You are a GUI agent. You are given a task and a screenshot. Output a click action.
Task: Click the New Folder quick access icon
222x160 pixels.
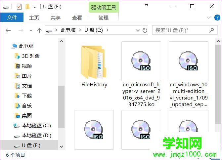27,7
